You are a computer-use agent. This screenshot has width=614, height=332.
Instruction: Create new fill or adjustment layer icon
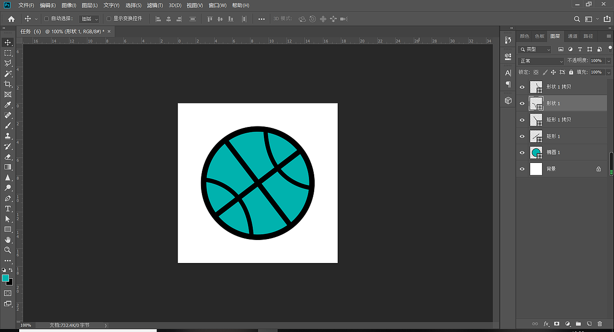(x=568, y=324)
